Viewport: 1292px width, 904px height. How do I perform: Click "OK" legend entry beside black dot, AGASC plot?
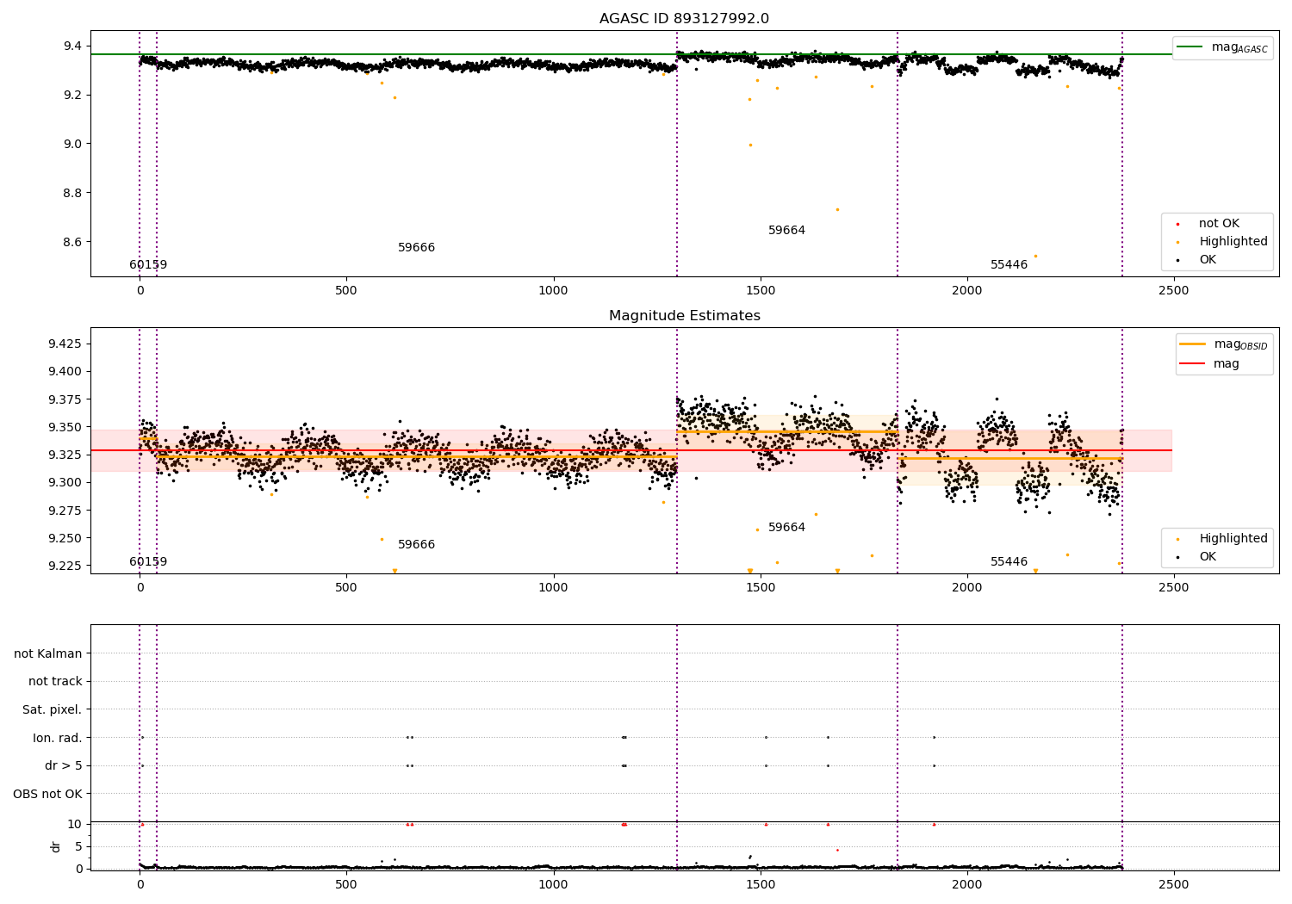[x=1208, y=260]
